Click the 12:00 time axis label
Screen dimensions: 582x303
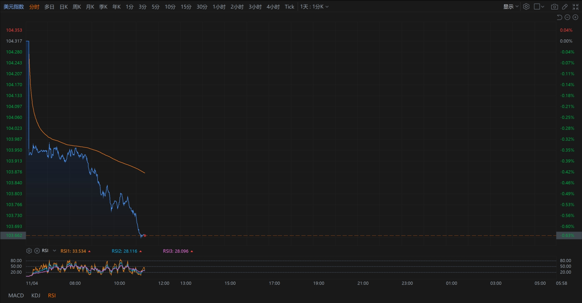[164, 283]
